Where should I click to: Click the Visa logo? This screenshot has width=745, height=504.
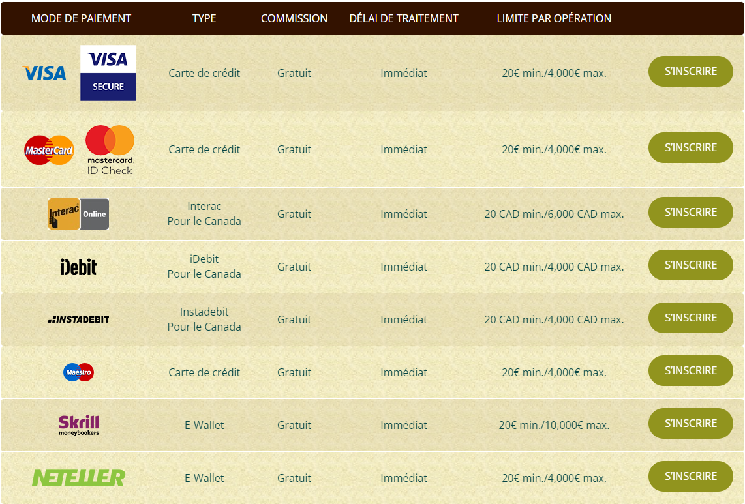pyautogui.click(x=43, y=72)
